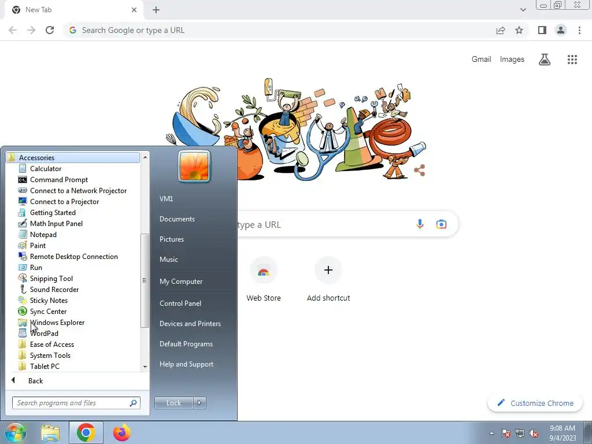Viewport: 592px width, 444px height.
Task: Reload the Chrome page
Action: [50, 30]
